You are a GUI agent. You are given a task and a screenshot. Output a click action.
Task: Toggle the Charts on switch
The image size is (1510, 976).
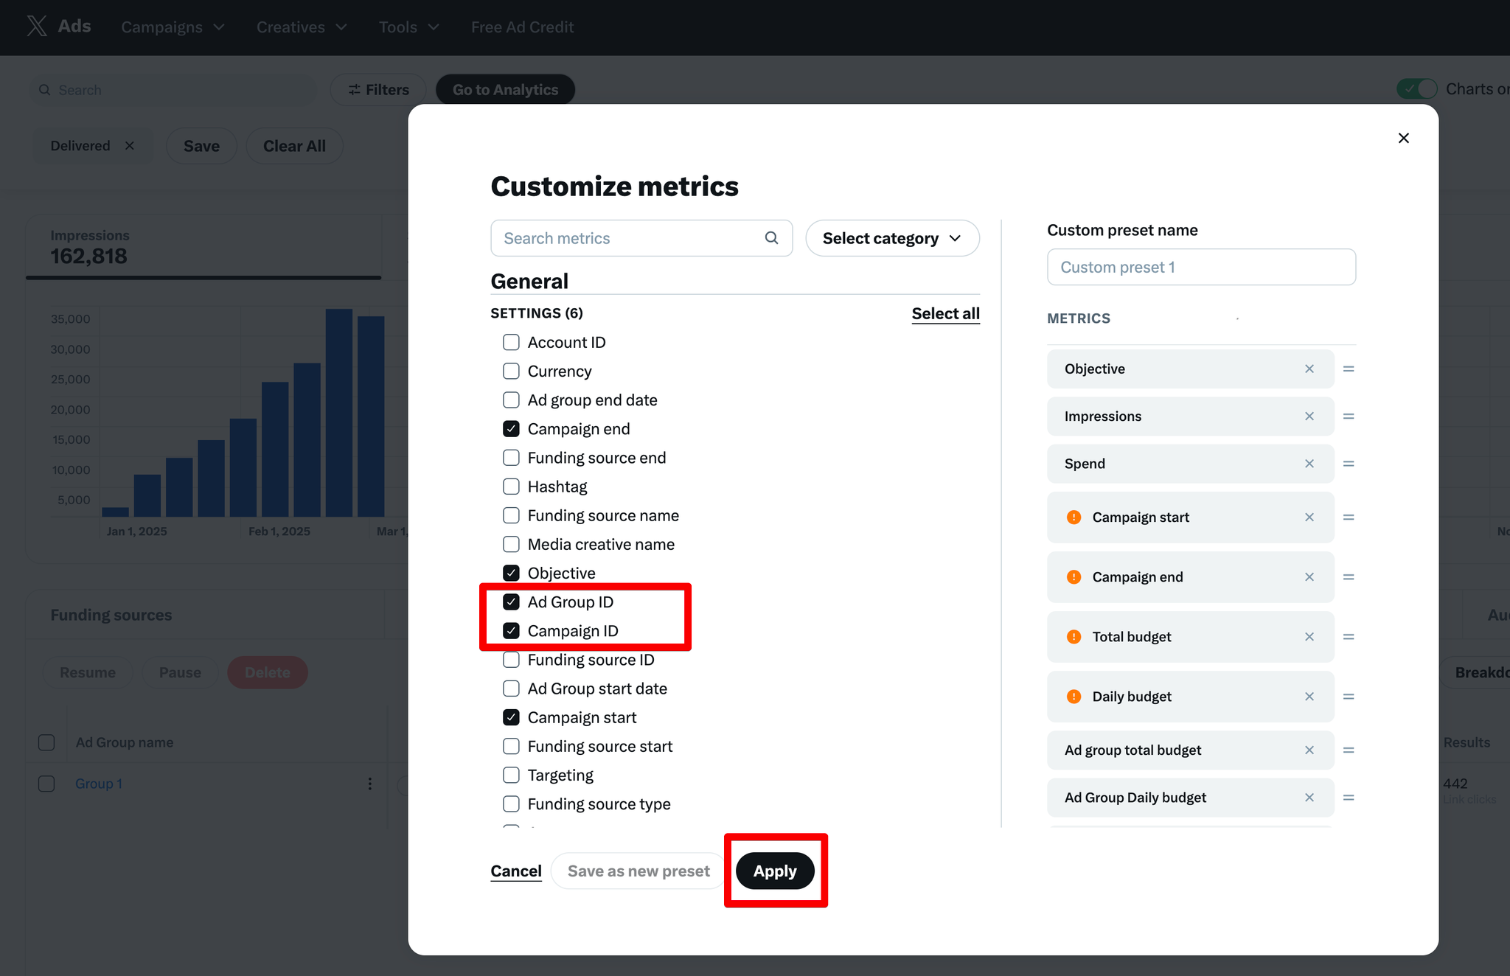tap(1416, 89)
